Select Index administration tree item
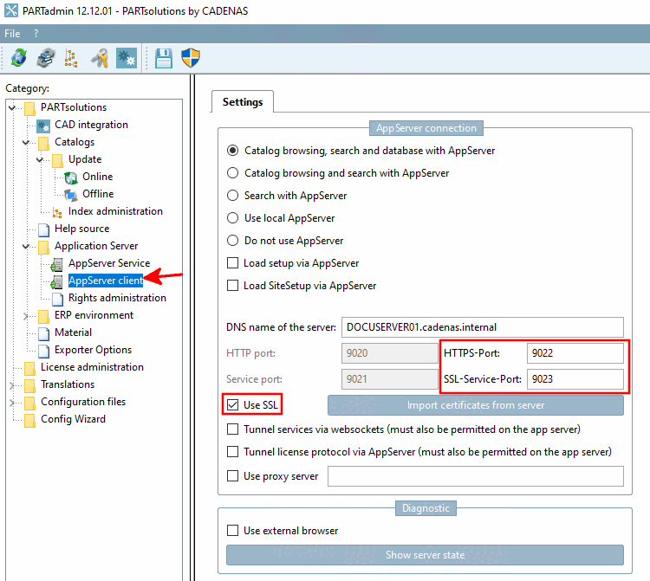 click(x=115, y=211)
